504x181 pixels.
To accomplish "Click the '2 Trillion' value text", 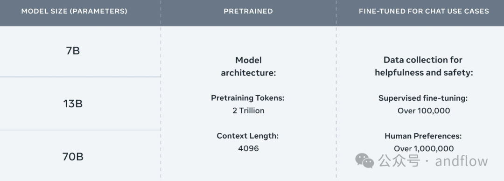I will pyautogui.click(x=248, y=111).
